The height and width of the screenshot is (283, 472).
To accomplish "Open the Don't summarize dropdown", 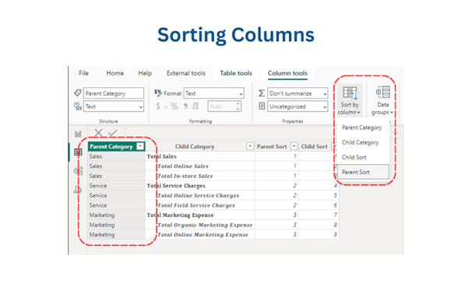I will [298, 93].
